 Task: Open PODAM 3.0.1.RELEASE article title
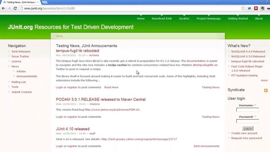coord(101,100)
